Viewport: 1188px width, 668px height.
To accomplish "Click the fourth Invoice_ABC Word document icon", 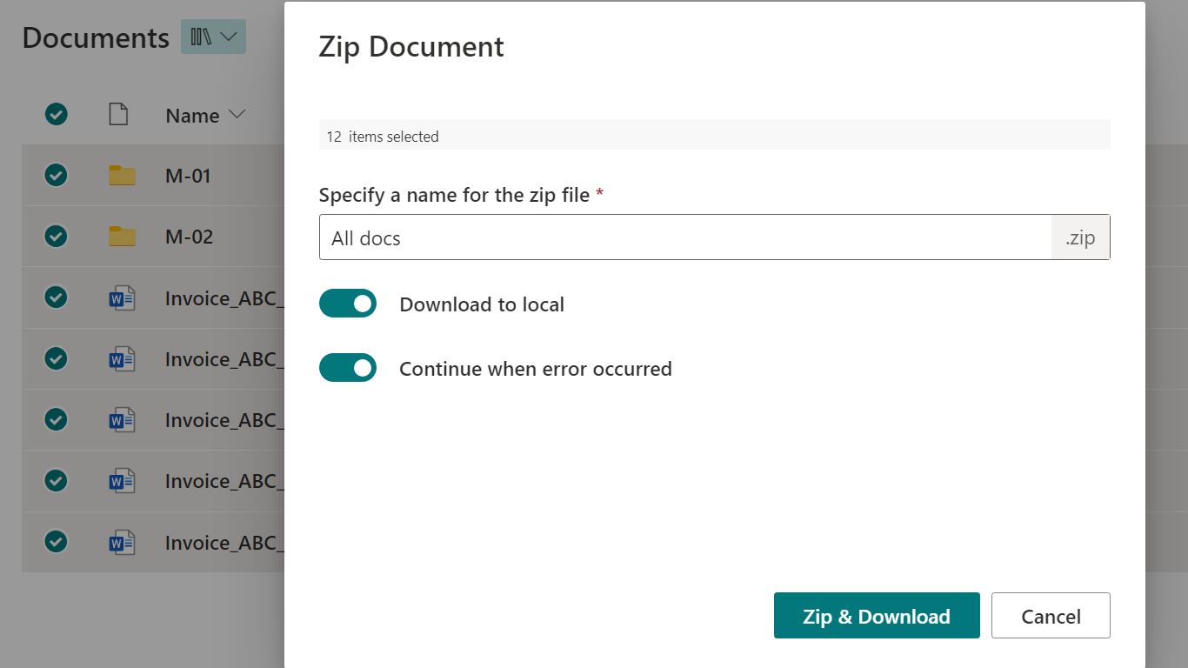I will tap(122, 481).
